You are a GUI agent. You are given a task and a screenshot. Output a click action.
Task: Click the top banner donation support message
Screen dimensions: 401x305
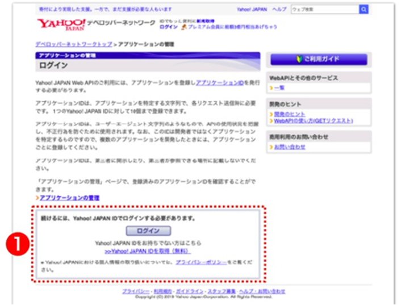106,10
